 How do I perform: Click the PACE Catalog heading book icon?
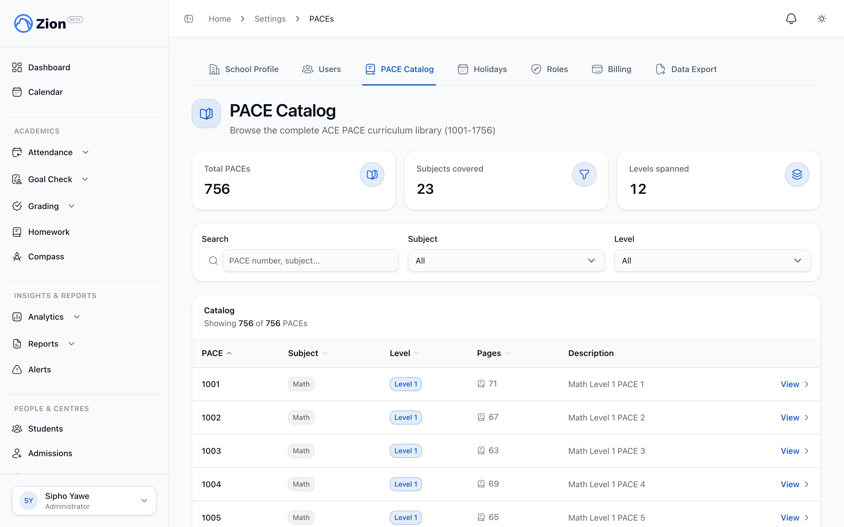click(x=206, y=114)
